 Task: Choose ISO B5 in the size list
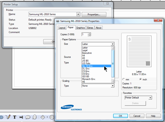pyautogui.click(x=97, y=77)
